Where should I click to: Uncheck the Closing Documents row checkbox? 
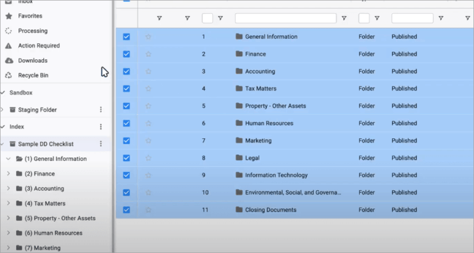127,210
